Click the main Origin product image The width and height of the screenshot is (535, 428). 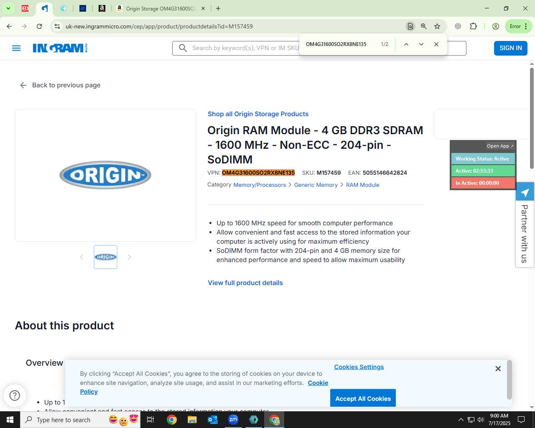[105, 175]
